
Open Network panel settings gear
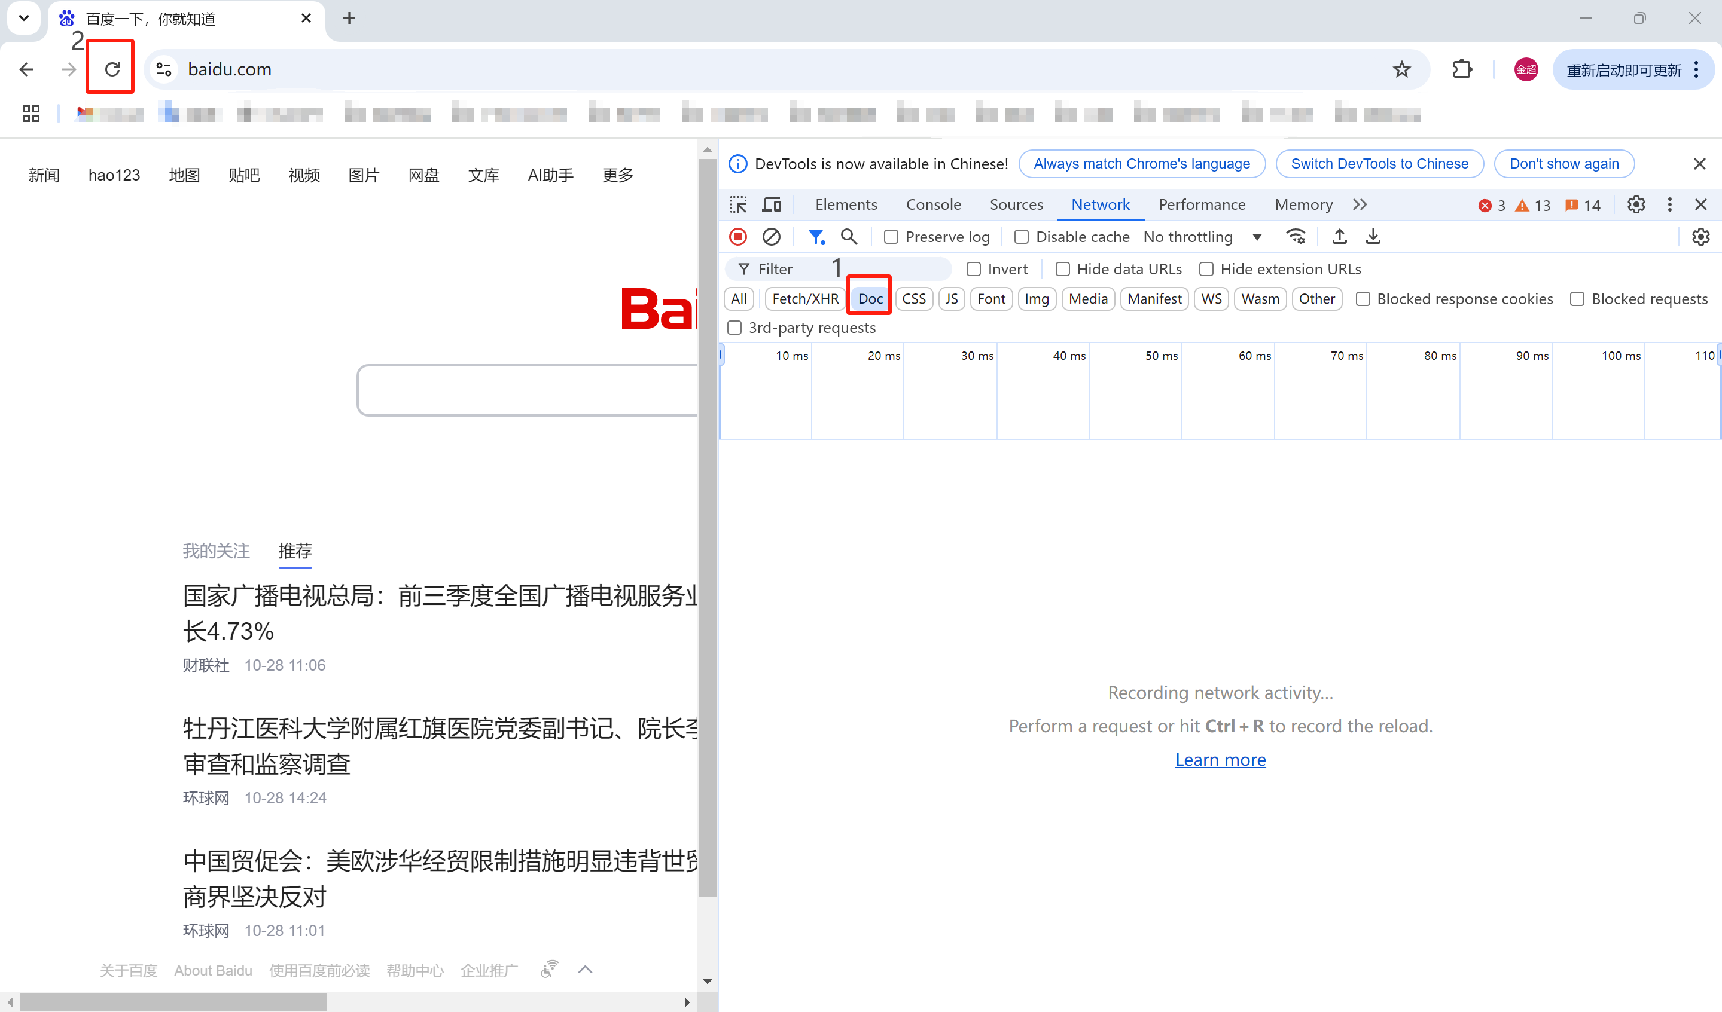click(x=1701, y=237)
